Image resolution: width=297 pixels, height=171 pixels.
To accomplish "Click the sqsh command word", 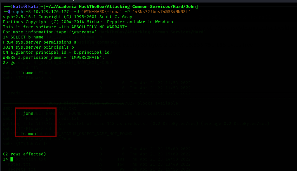I will [18, 11].
